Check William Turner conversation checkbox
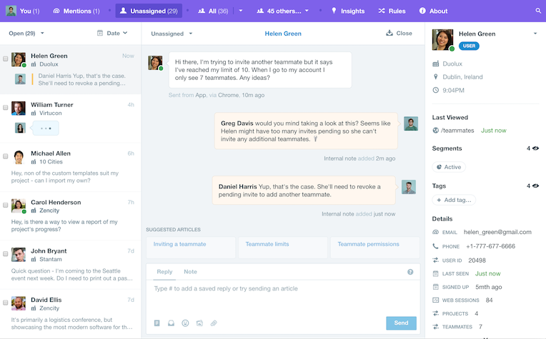This screenshot has width=546, height=339. [x=6, y=108]
